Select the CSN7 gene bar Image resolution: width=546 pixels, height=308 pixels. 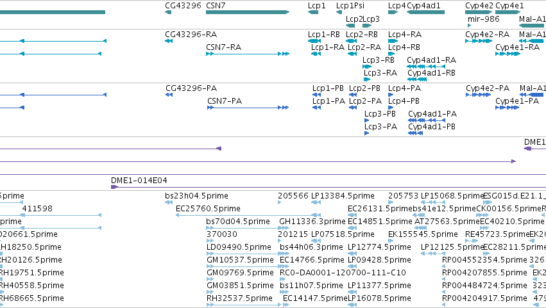click(248, 12)
